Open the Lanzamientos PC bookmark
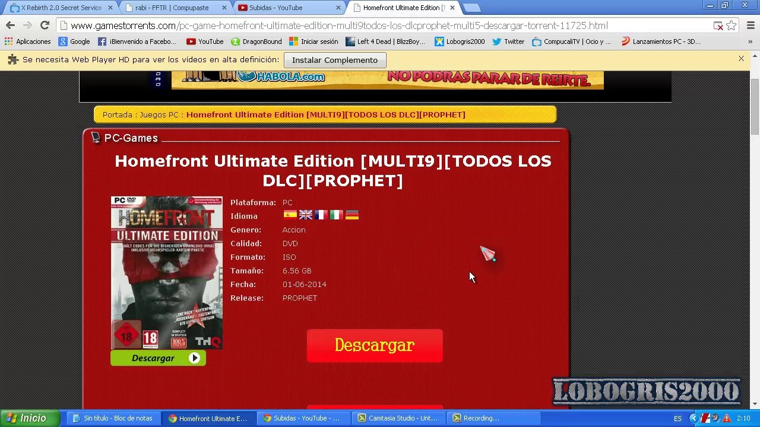 pos(661,42)
